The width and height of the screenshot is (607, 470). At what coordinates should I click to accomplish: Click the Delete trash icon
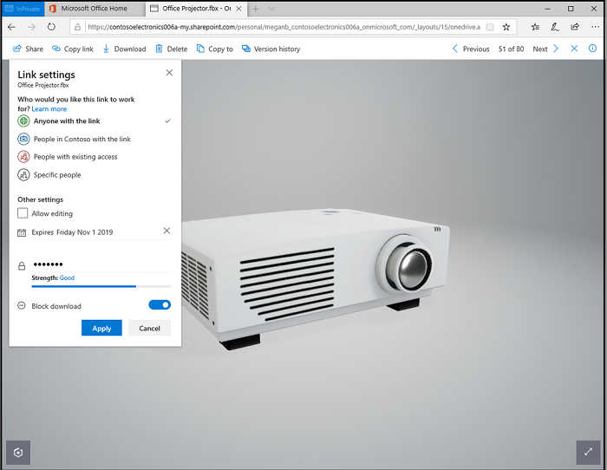[159, 49]
